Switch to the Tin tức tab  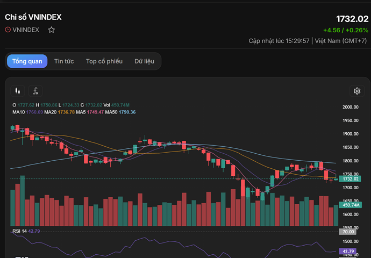[x=64, y=61]
